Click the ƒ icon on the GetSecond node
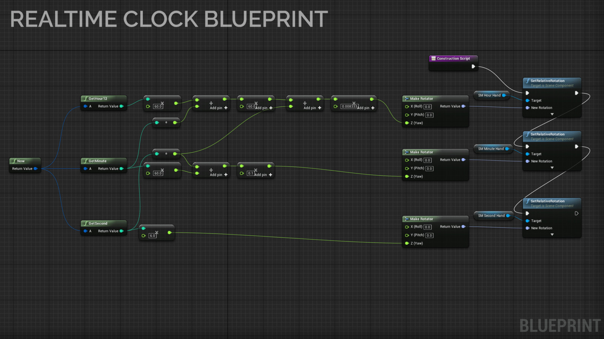The height and width of the screenshot is (339, 604). tap(86, 223)
